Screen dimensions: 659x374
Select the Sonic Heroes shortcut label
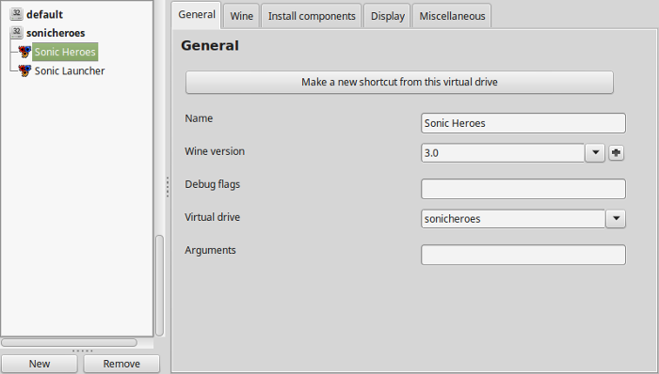65,52
